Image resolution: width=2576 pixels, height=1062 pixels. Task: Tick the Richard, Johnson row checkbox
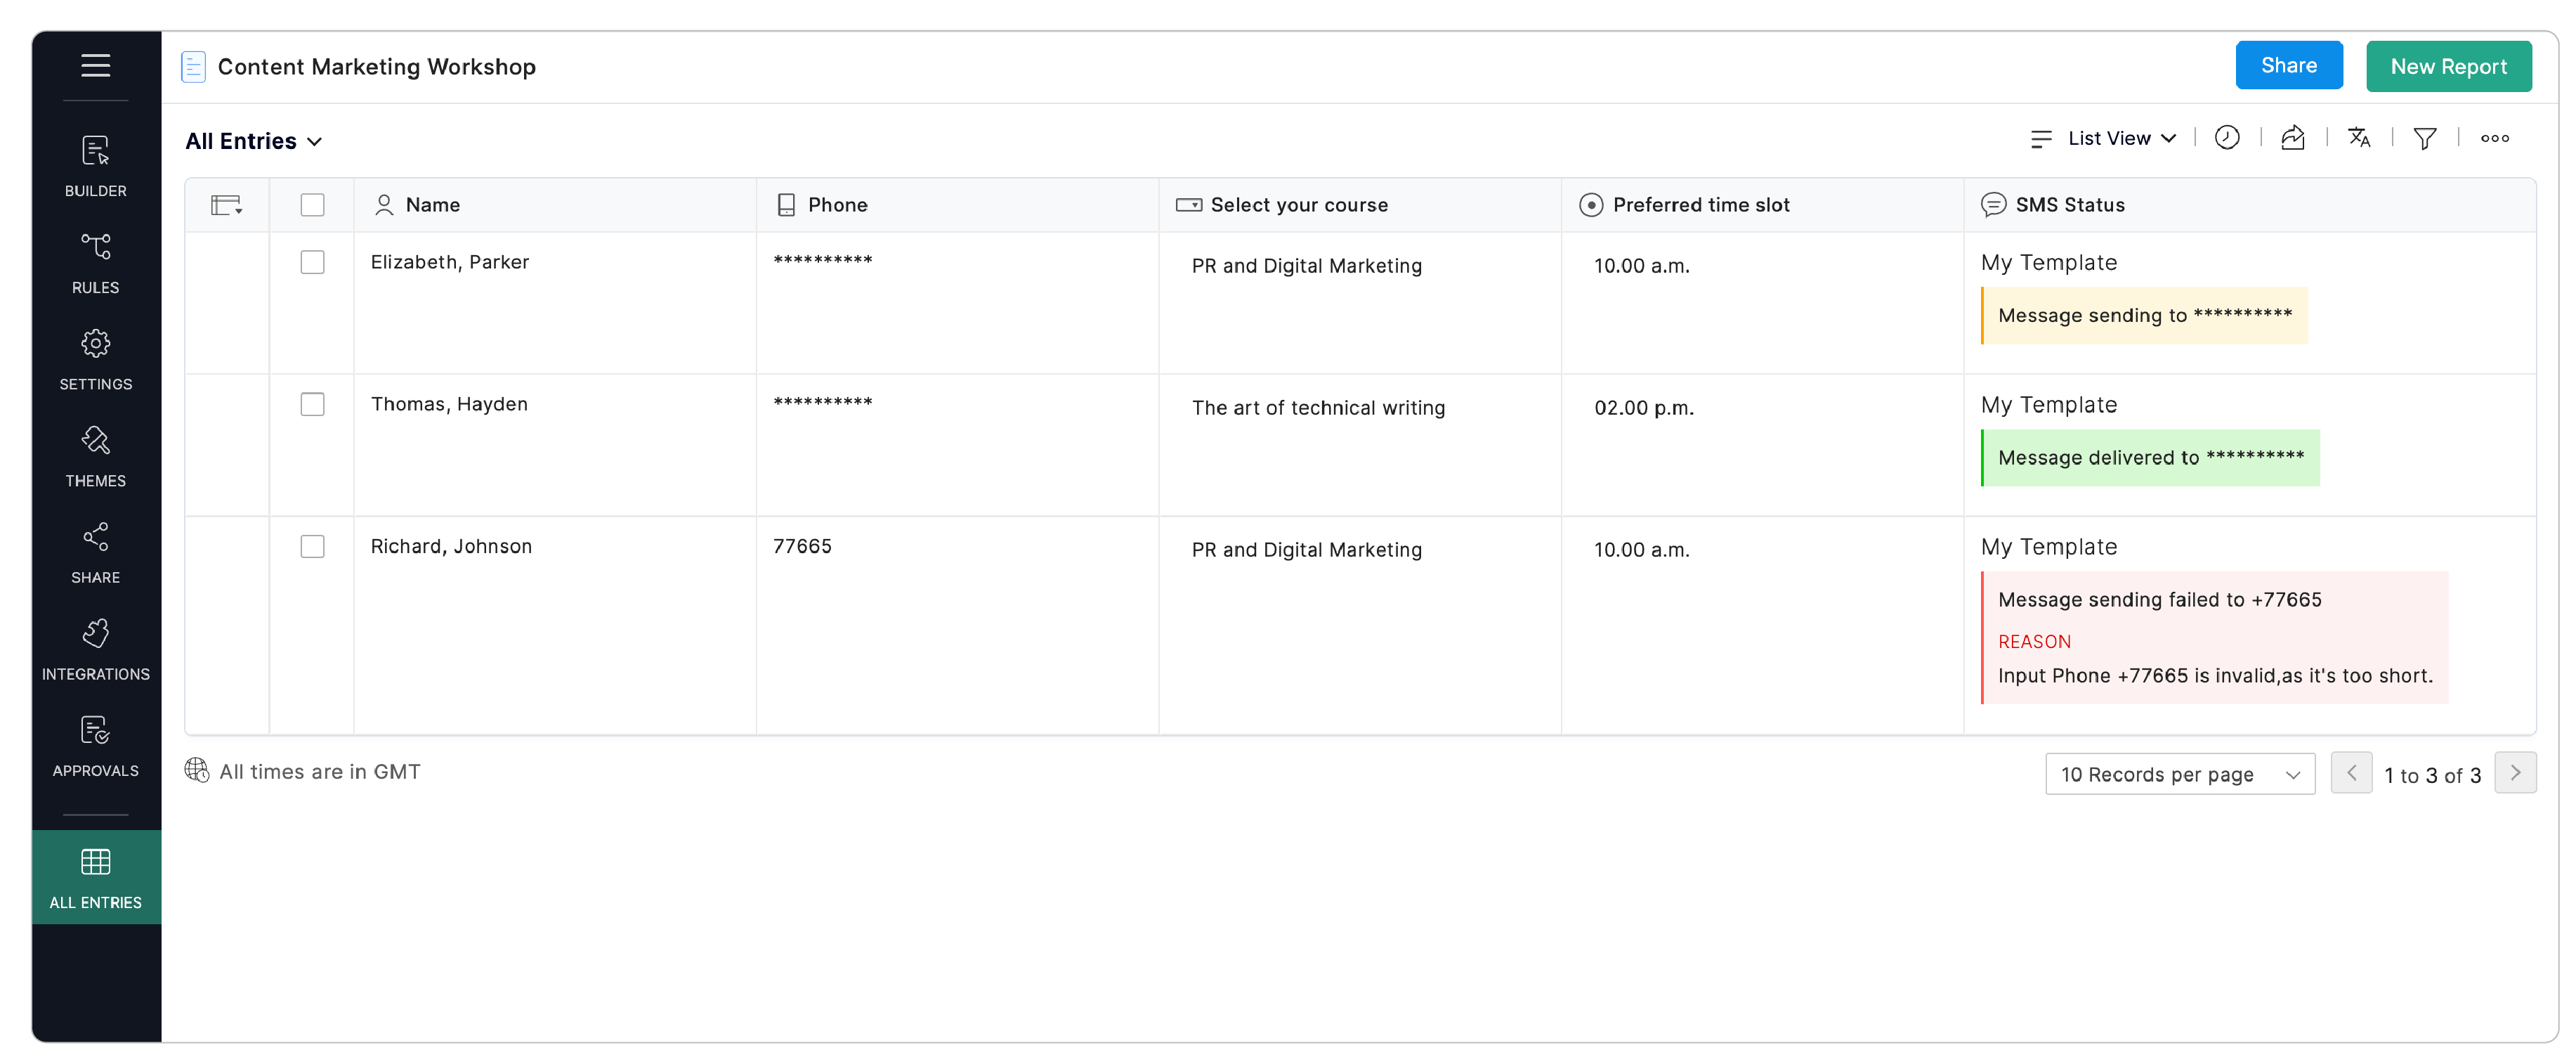(312, 547)
